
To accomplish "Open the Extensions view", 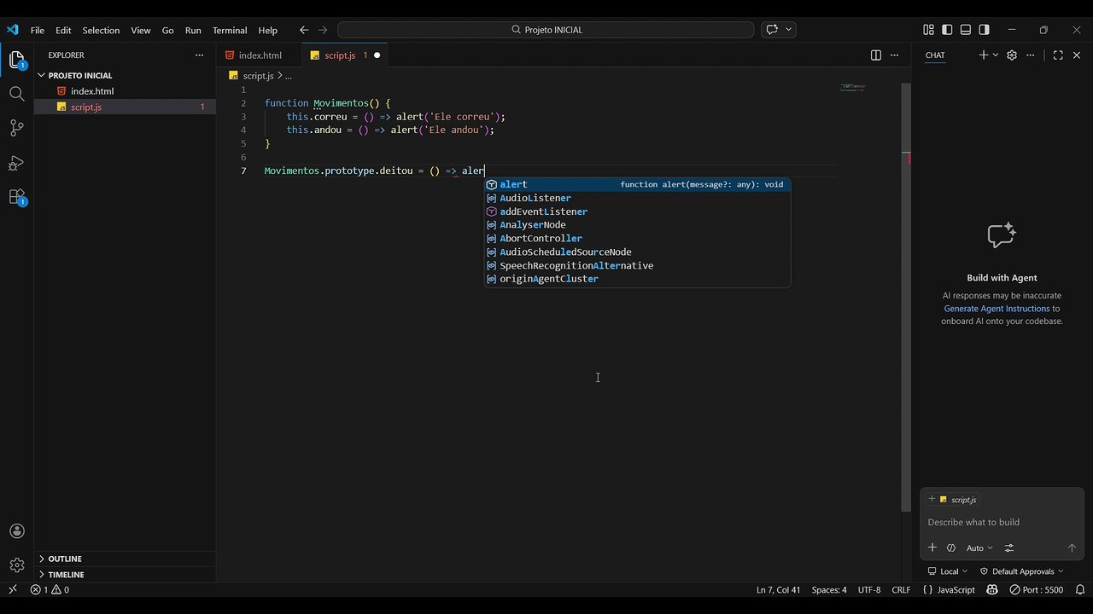I will (x=16, y=197).
